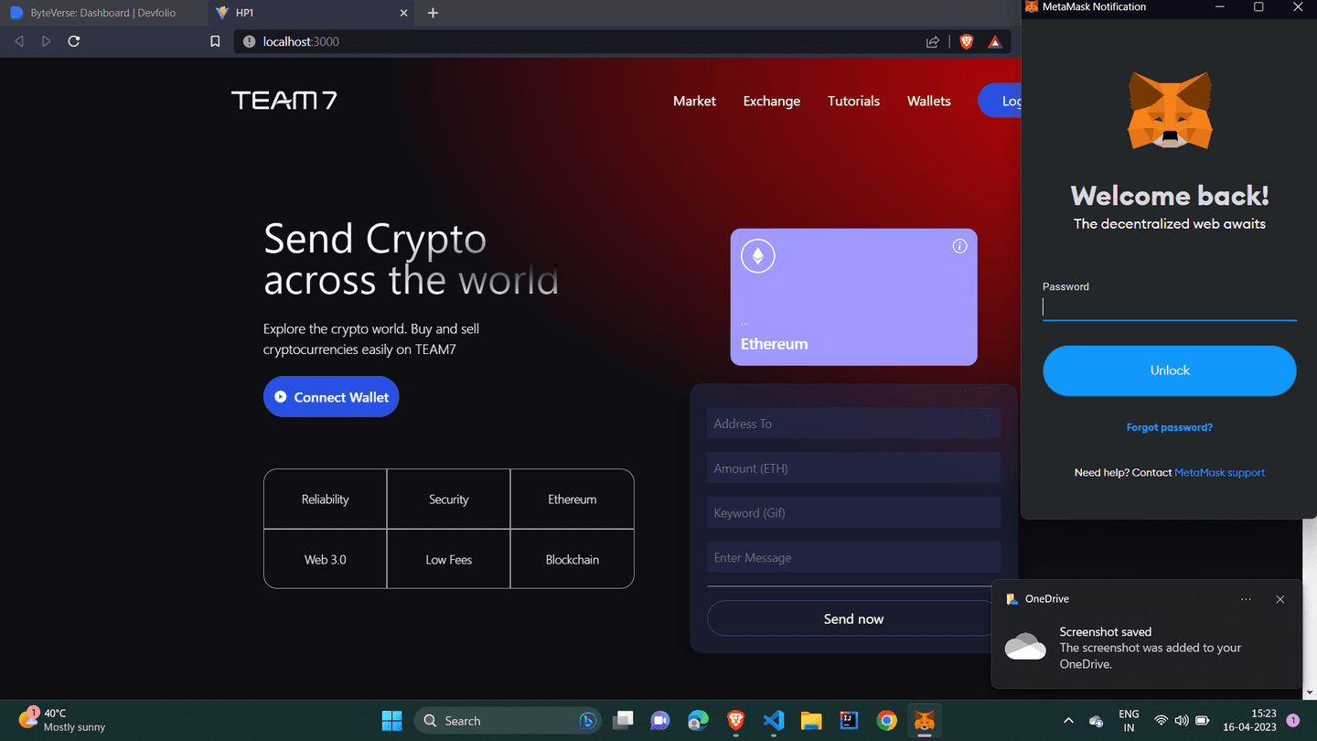Click the Enter Message field
The height and width of the screenshot is (741, 1317).
853,557
